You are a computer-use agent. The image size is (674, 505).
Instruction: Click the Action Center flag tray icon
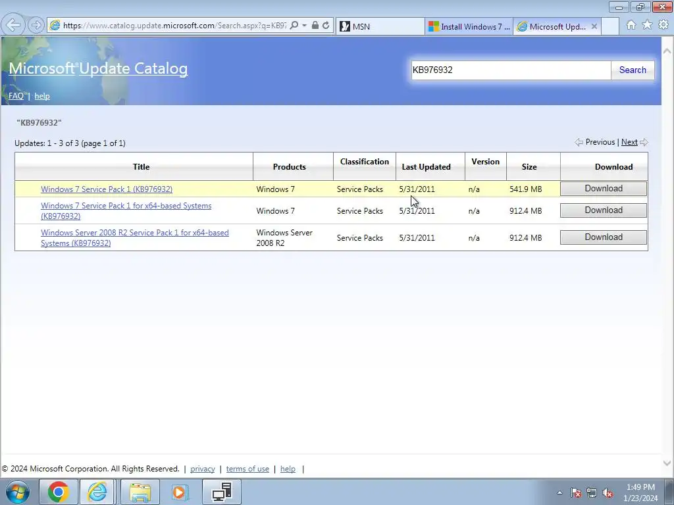(575, 493)
